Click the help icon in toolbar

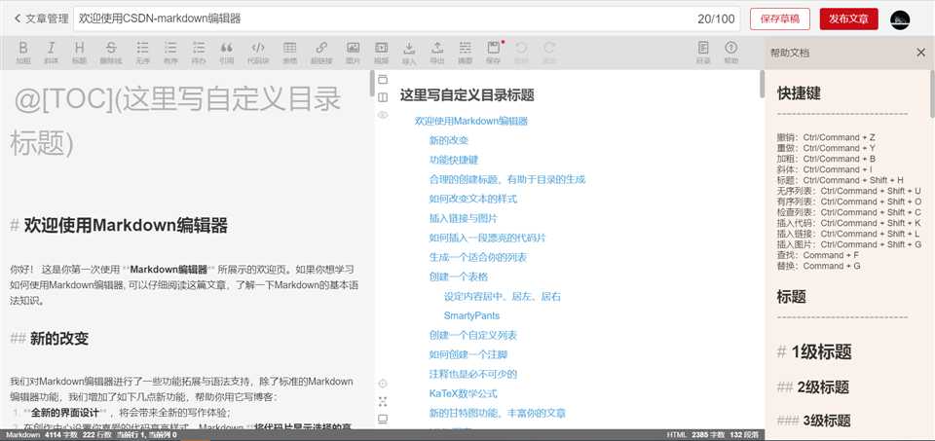(x=731, y=53)
